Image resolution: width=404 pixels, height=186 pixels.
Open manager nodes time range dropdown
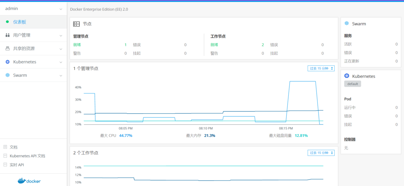coord(321,68)
